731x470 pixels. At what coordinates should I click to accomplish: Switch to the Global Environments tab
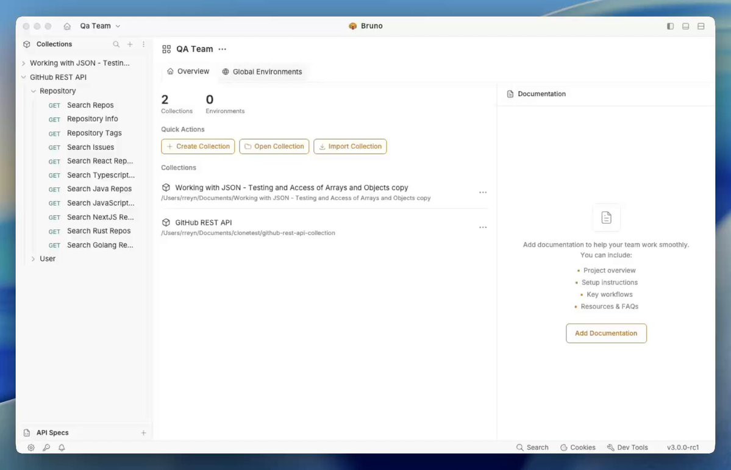pyautogui.click(x=262, y=72)
